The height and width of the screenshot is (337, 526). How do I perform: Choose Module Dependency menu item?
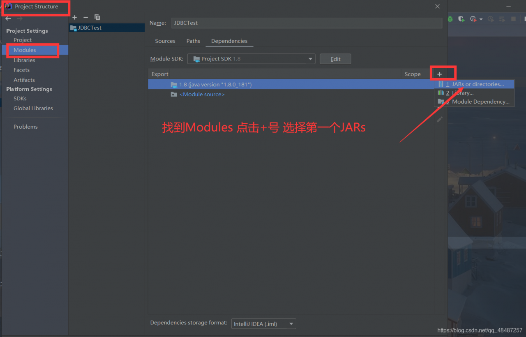pyautogui.click(x=474, y=102)
